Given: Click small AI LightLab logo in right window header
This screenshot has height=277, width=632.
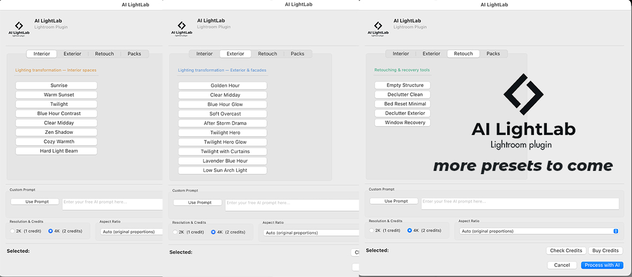Looking at the screenshot, I should click(378, 29).
